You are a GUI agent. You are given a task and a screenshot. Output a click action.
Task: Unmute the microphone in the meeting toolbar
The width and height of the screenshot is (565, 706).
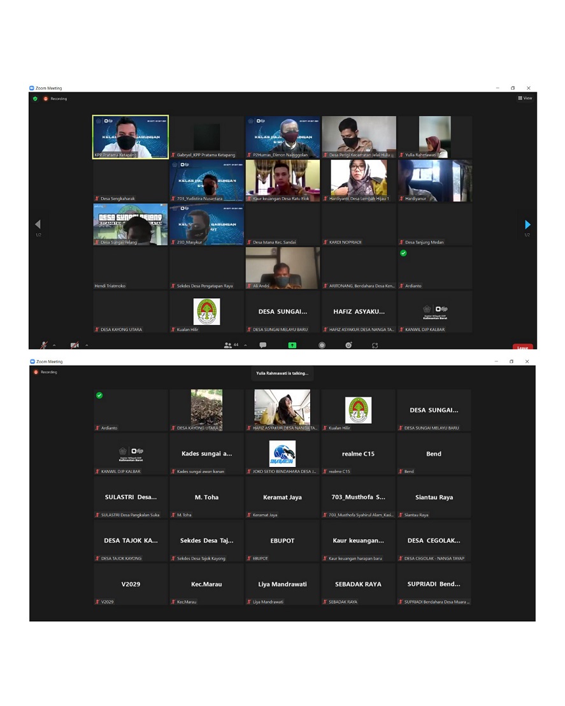pos(44,345)
